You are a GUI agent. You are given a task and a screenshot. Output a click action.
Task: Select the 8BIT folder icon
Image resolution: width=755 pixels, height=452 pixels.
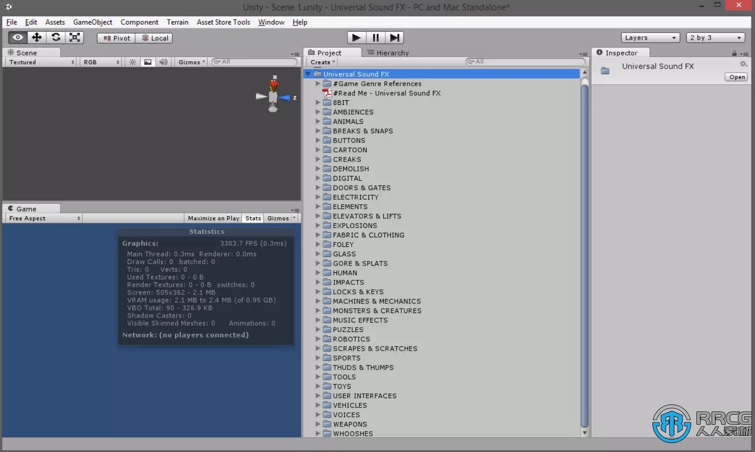pos(327,102)
